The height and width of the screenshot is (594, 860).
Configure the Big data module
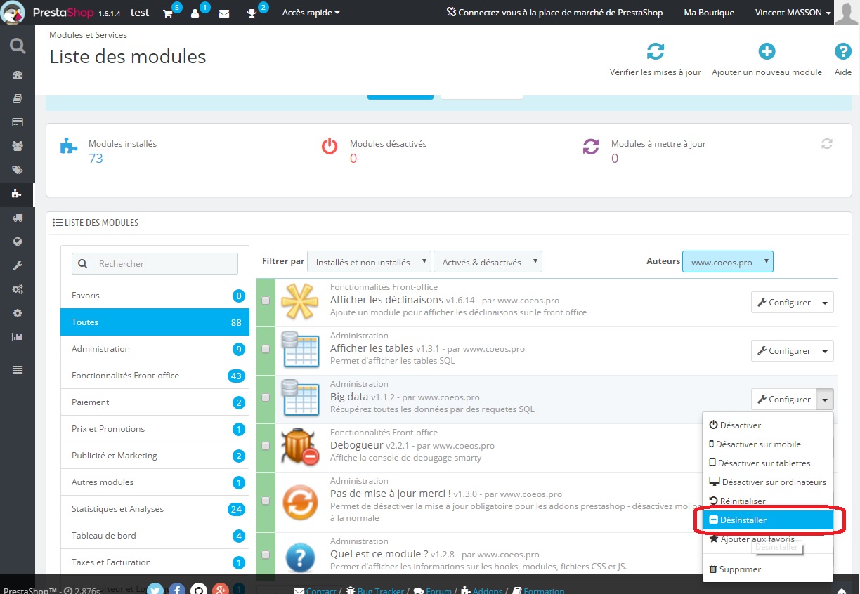[x=784, y=400]
